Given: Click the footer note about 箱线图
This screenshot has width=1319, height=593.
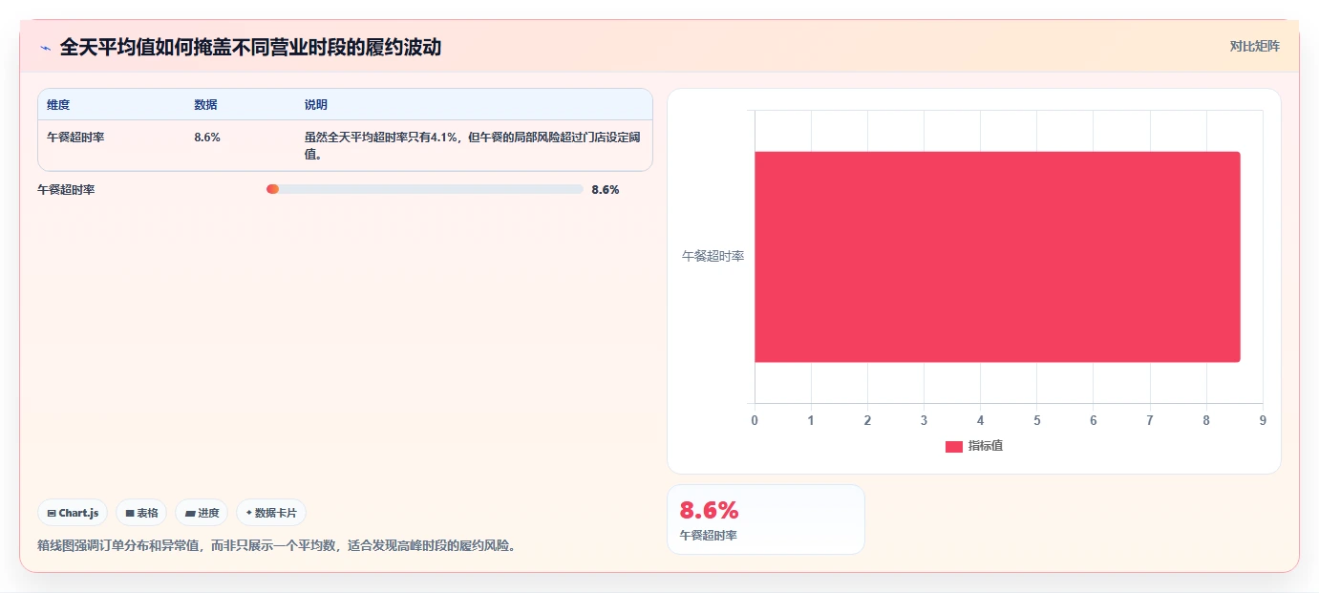Looking at the screenshot, I should tap(277, 546).
